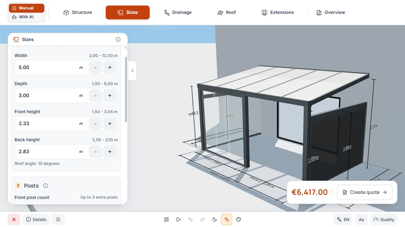The image size is (405, 227).
Task: Undo the last change
Action: [x=190, y=219]
